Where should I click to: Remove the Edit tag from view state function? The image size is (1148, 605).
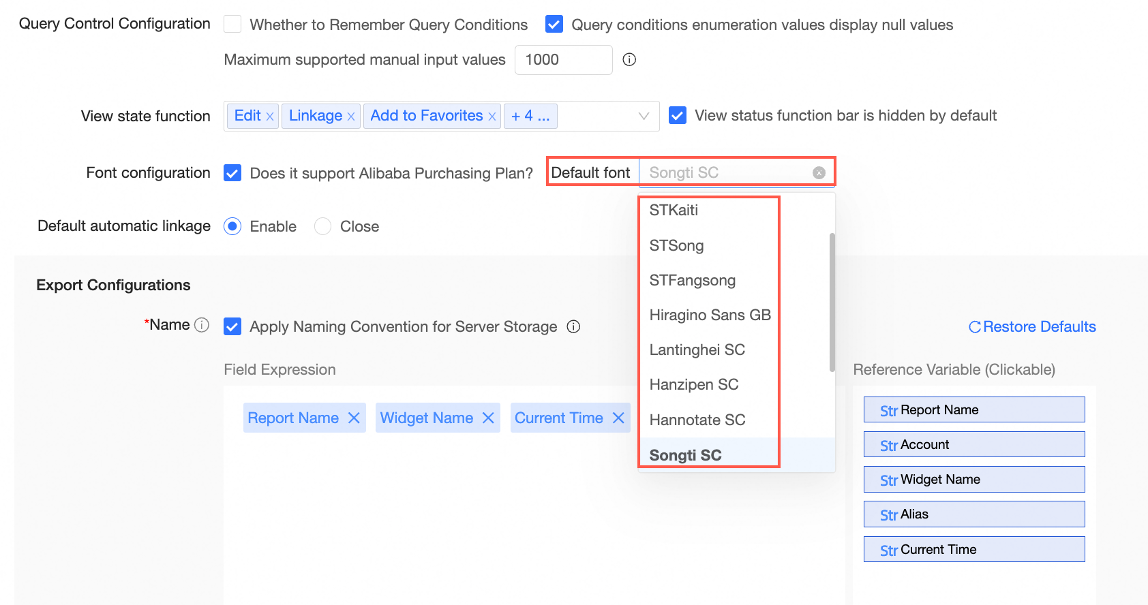(270, 117)
